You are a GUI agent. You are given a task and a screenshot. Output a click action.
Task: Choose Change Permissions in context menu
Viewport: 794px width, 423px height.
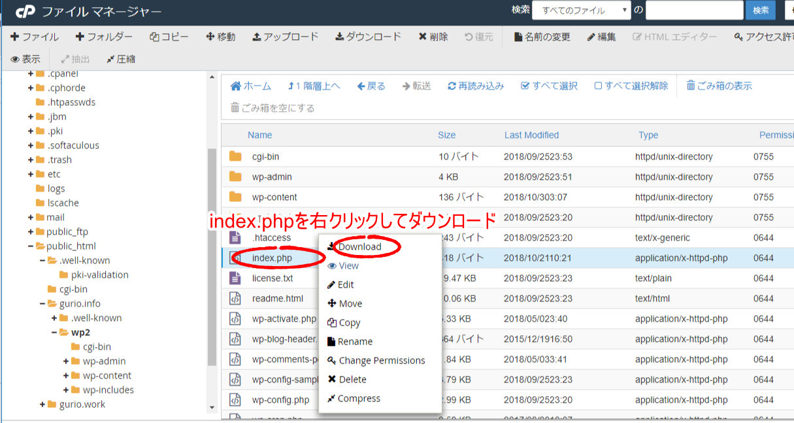[381, 360]
